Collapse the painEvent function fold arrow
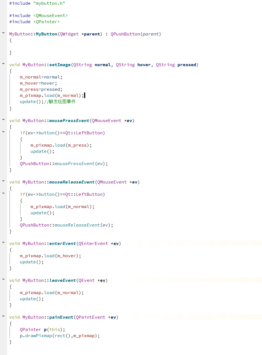 click(3, 316)
